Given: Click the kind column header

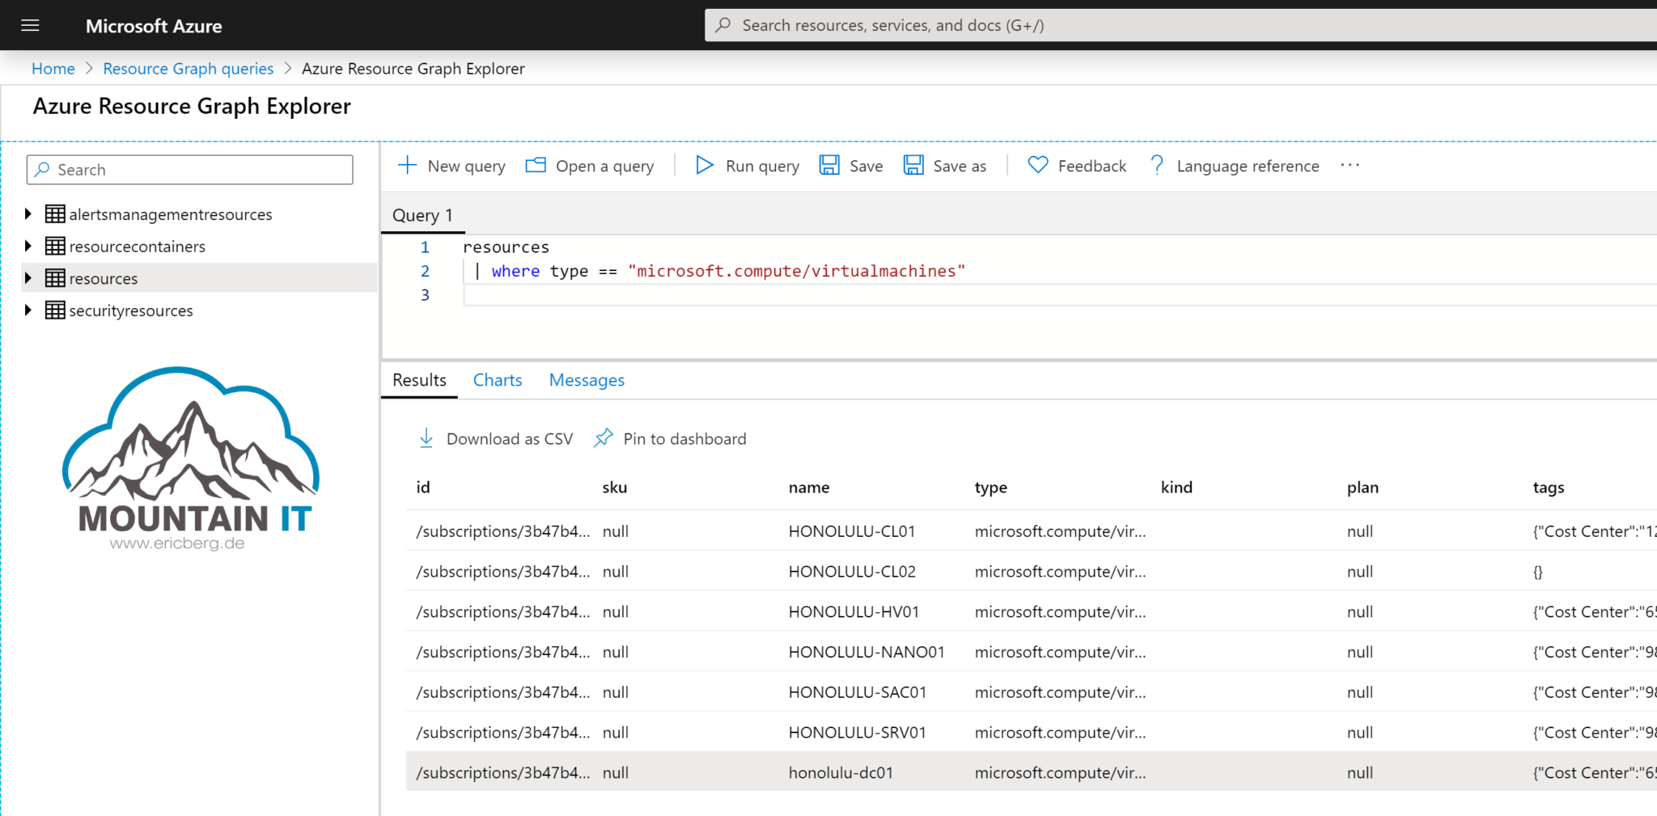Looking at the screenshot, I should click(x=1176, y=488).
